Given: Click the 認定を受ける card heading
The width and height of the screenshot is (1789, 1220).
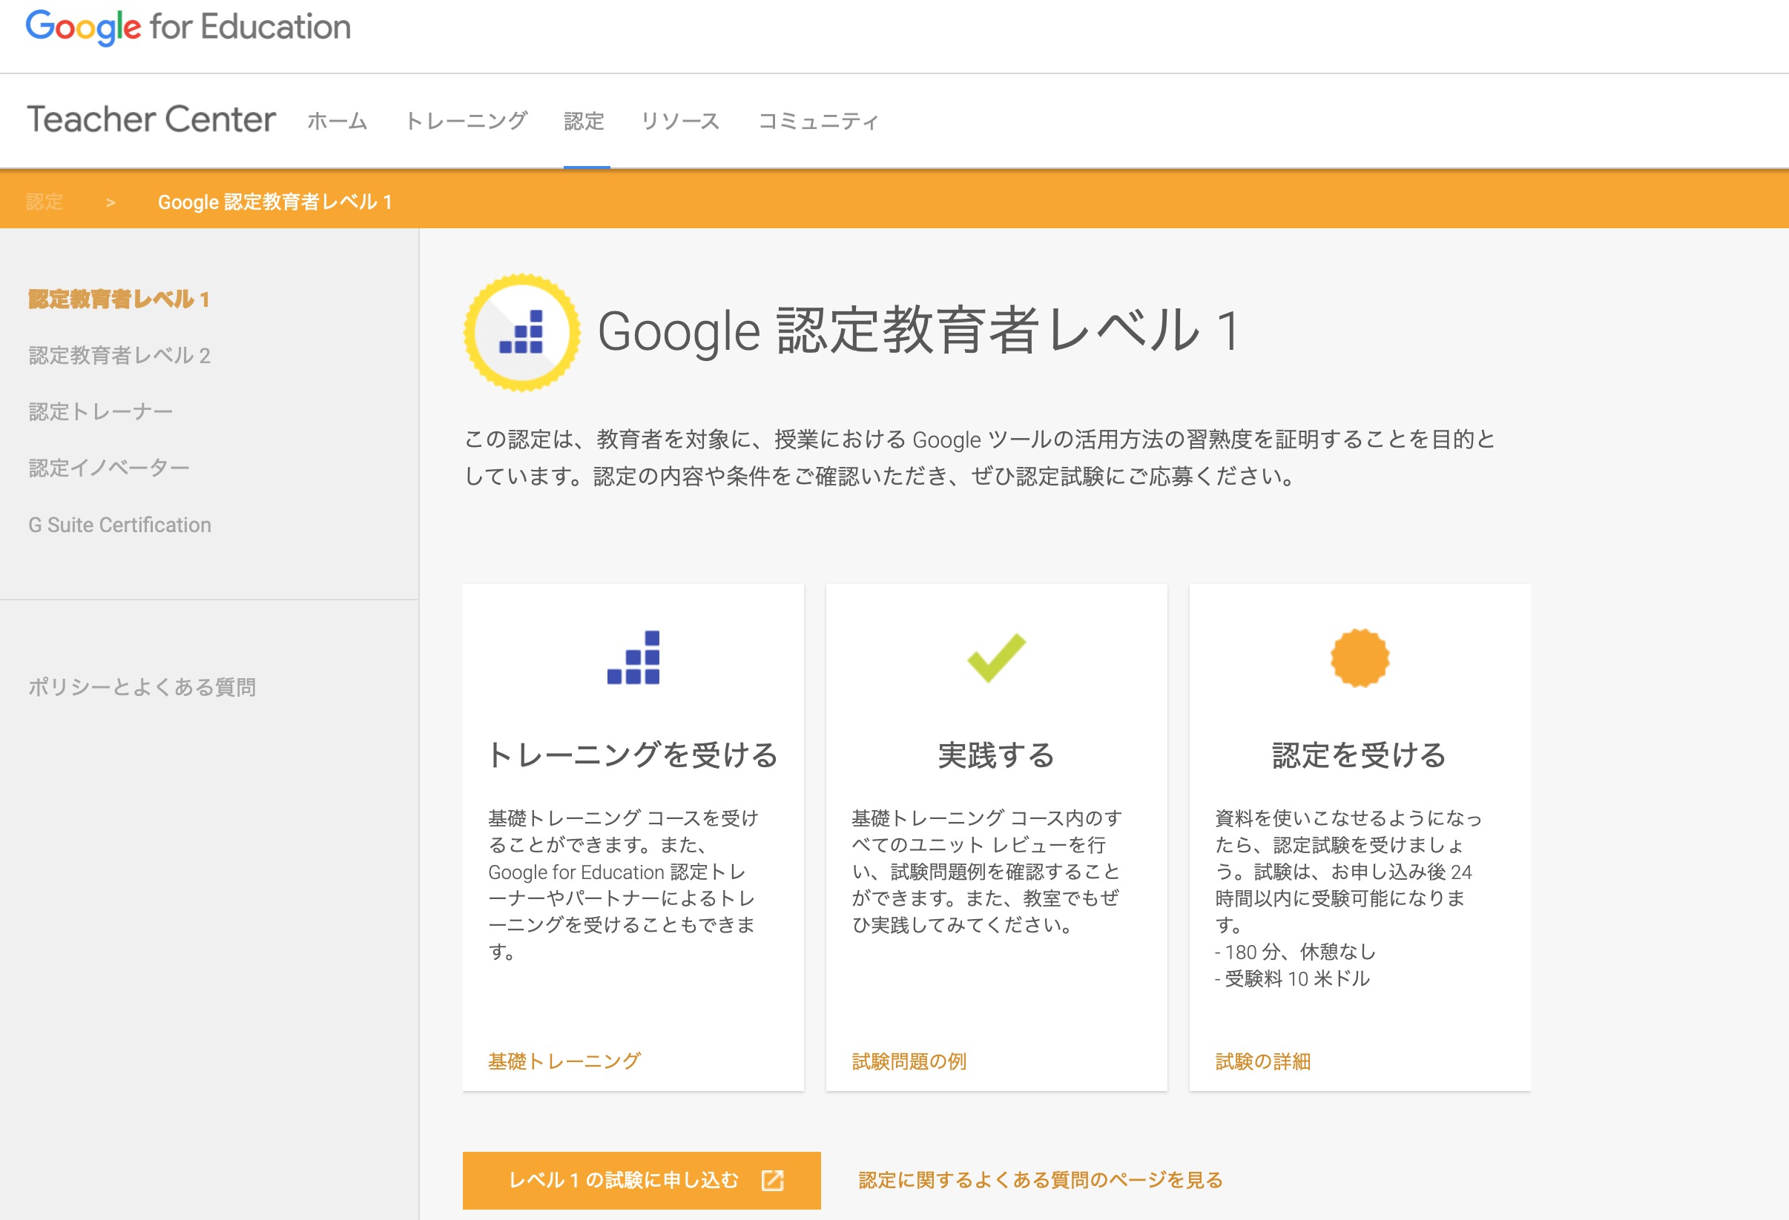Looking at the screenshot, I should click(x=1360, y=755).
